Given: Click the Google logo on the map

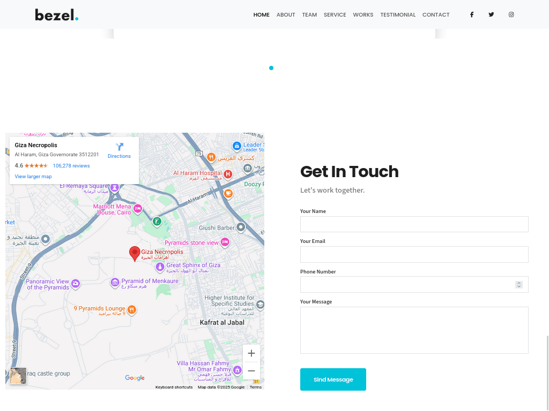Looking at the screenshot, I should (x=135, y=378).
